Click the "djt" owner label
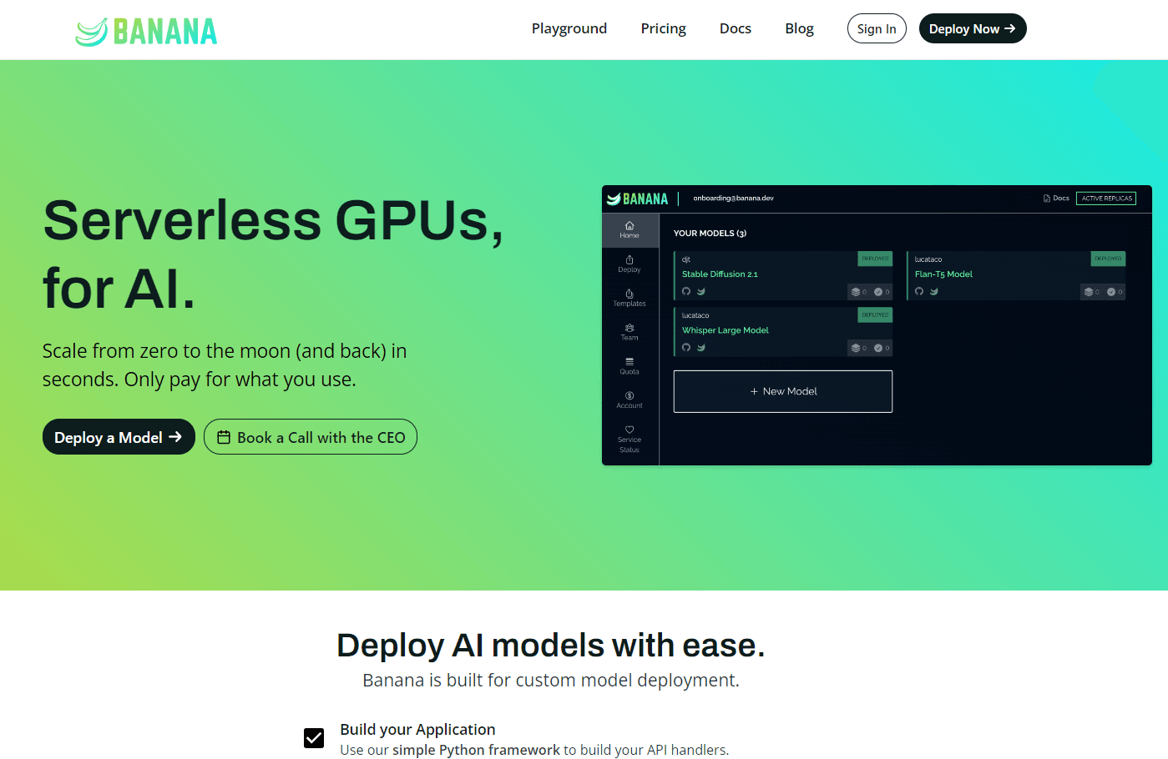The width and height of the screenshot is (1168, 759). coord(686,259)
